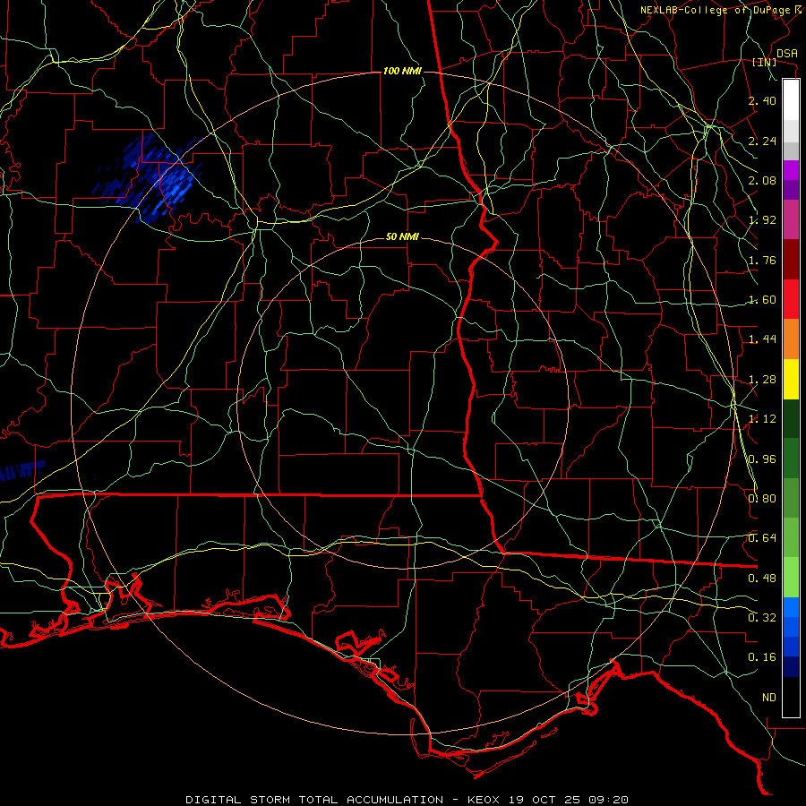The width and height of the screenshot is (806, 806).
Task: Click the '[IN]' units label
Action: pos(765,62)
